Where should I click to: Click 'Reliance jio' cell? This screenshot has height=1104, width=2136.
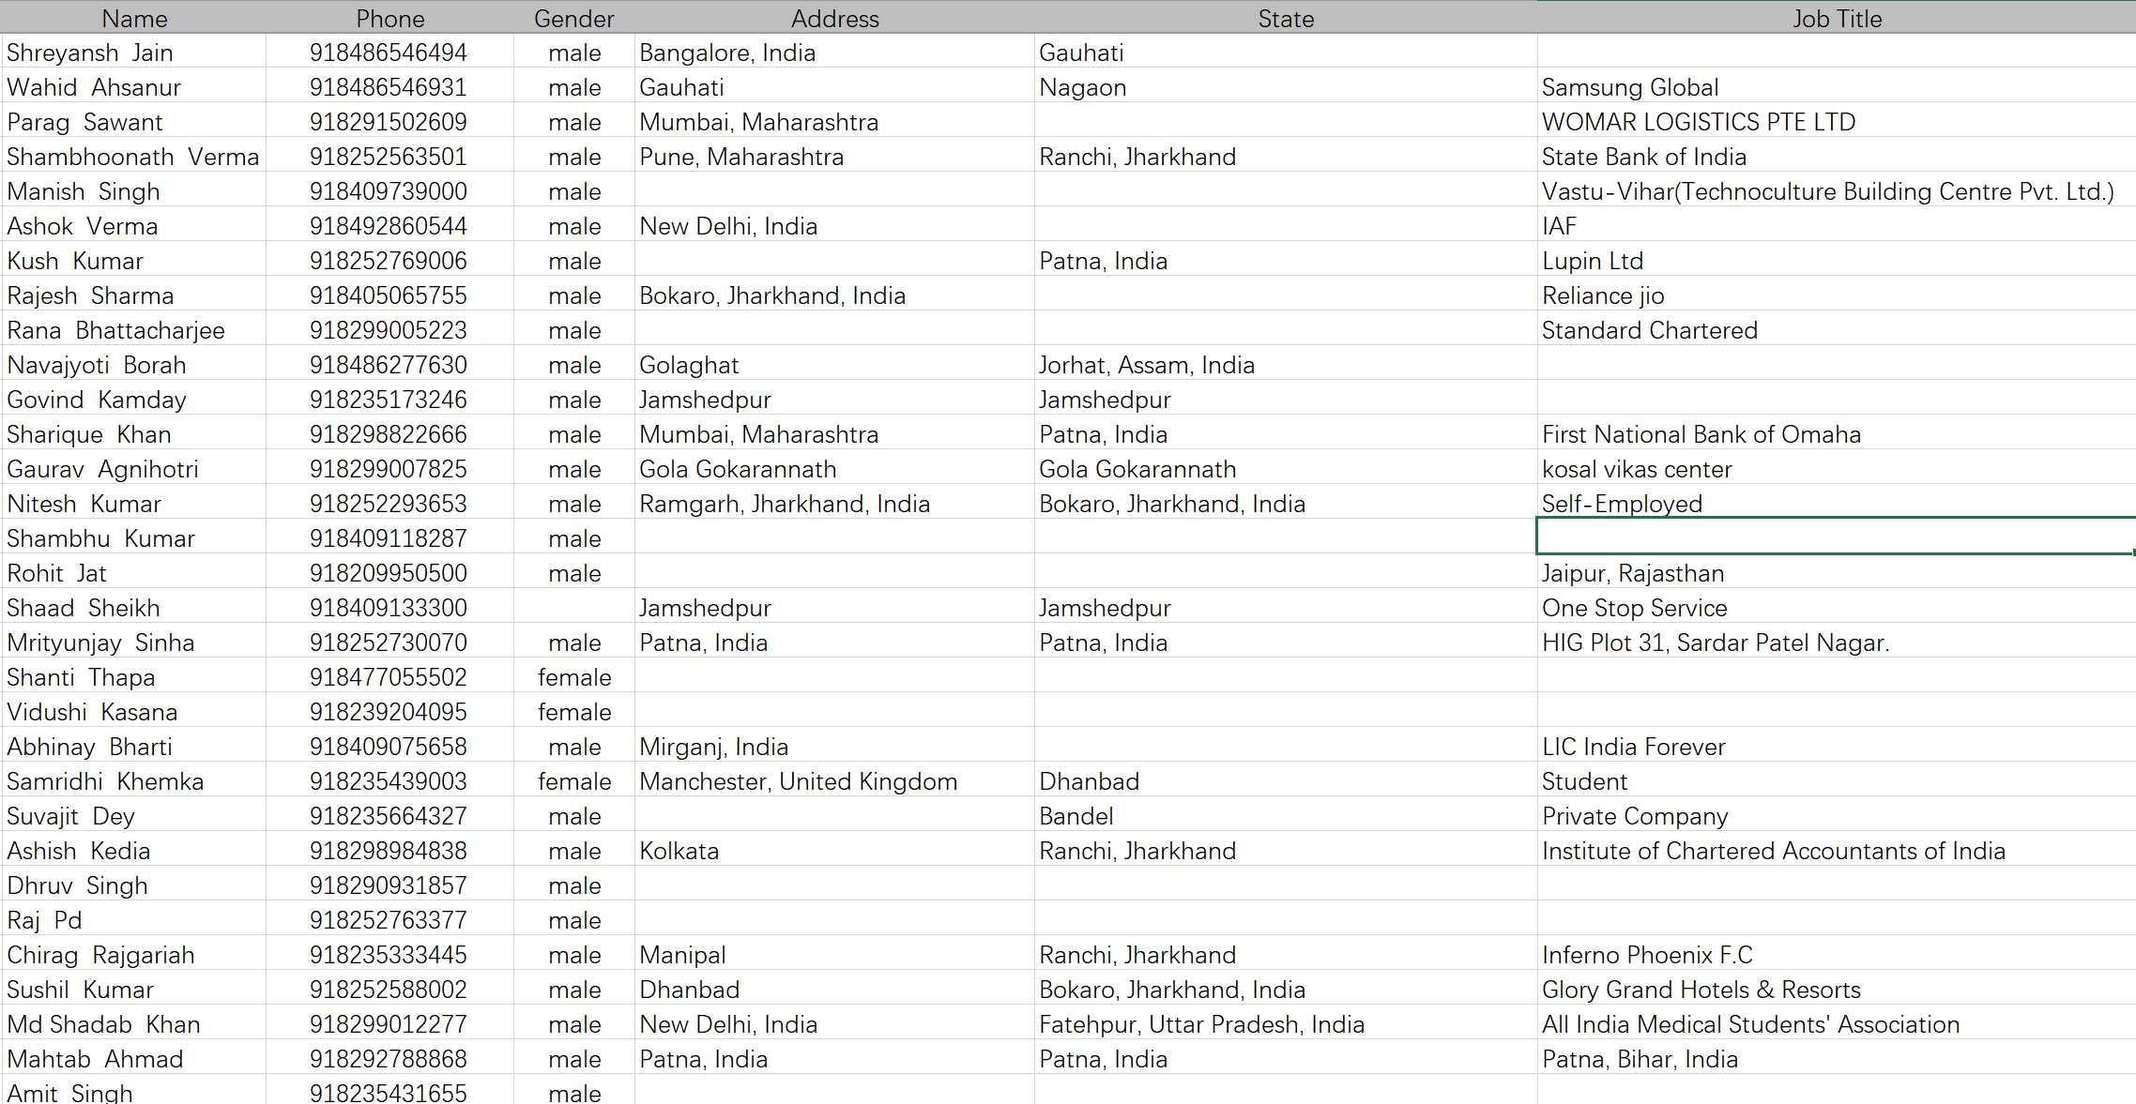(x=1837, y=295)
